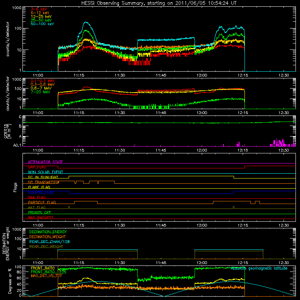Select the SC_IN_SUNLIGHT flag label
The width and height of the screenshot is (300, 300).
[x=43, y=177]
